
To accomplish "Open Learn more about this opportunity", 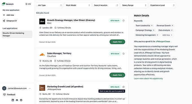I will click(x=149, y=79).
